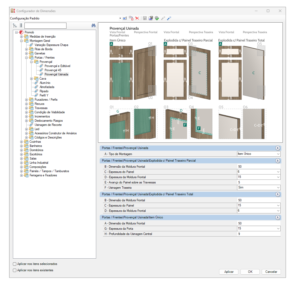Click the Ripado tag icon

click(36, 91)
